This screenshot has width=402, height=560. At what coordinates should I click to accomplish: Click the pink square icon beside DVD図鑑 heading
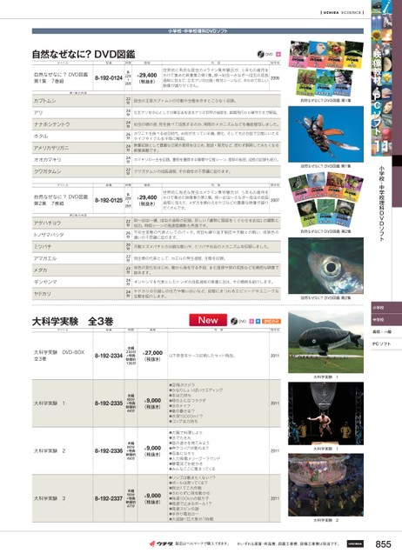278,54
